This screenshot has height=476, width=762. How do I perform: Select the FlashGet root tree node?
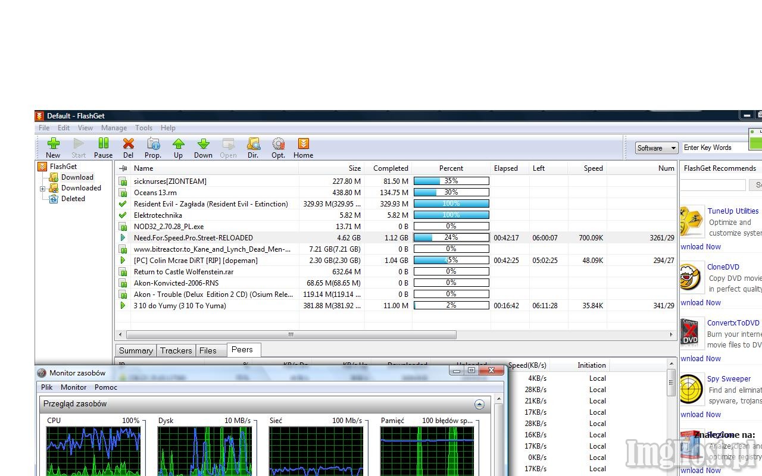point(63,167)
